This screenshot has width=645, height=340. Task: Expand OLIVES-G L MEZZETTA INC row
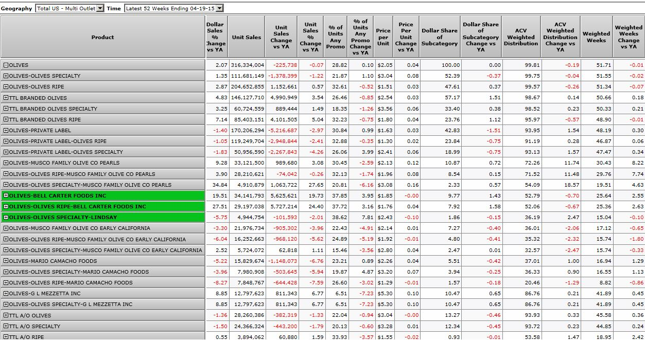[x=6, y=294]
